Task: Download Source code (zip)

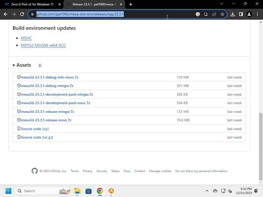Action: pos(35,129)
